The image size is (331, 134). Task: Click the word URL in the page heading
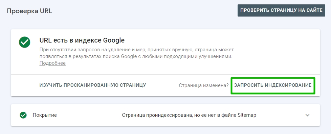click(46, 11)
